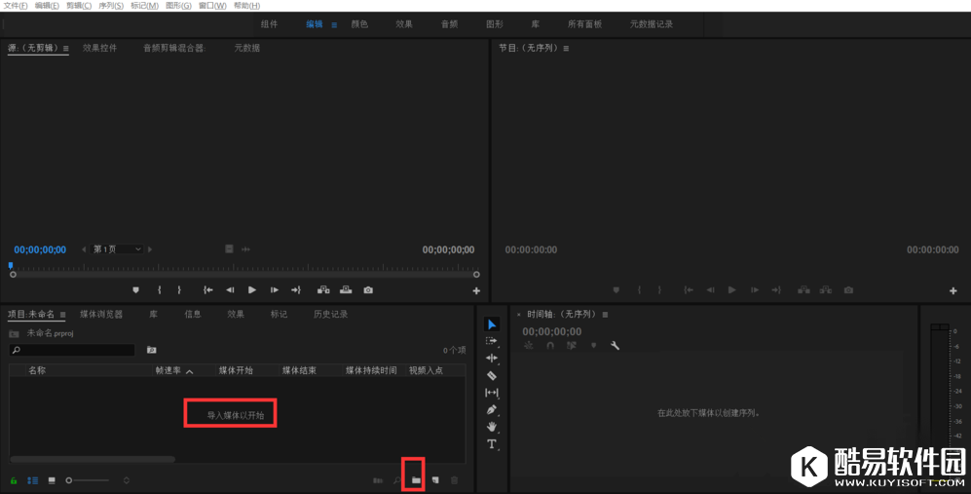Viewport: 971px width, 494px height.
Task: Select the Pen tool
Action: (492, 409)
